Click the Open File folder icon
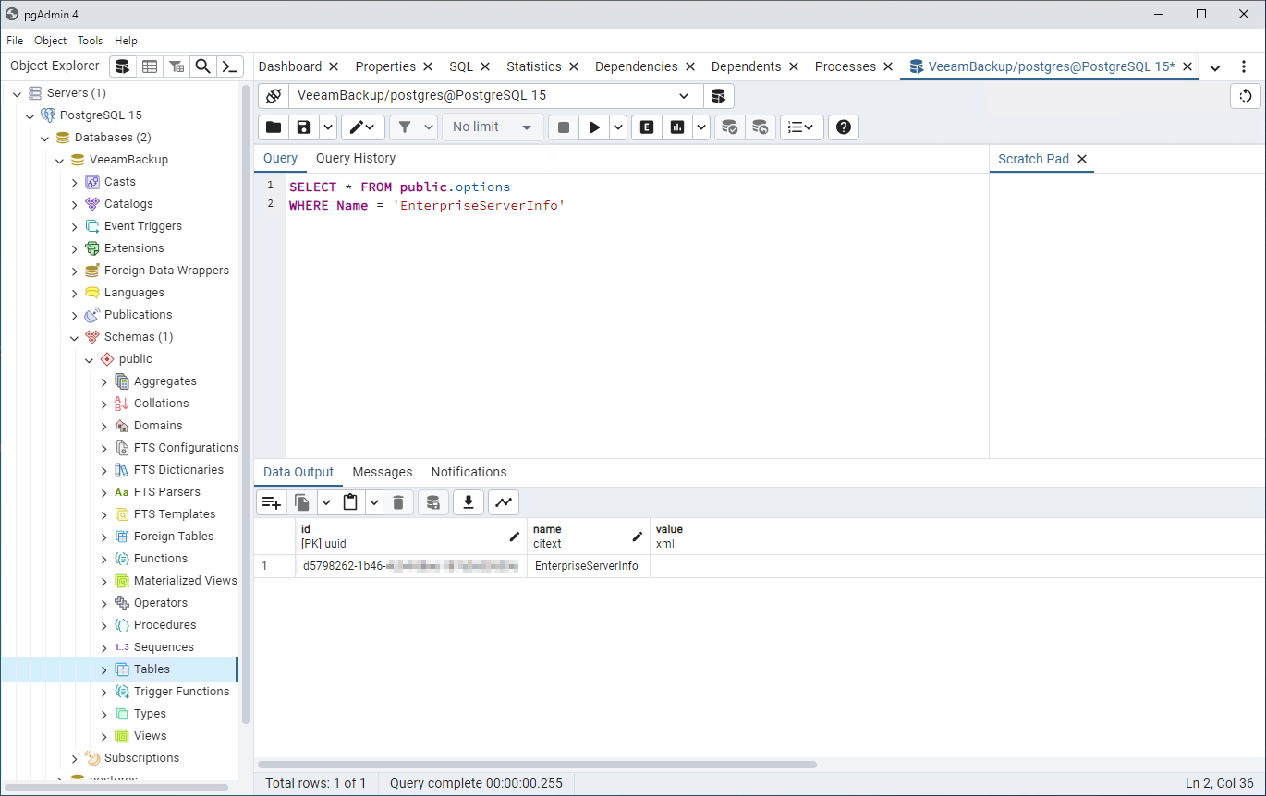 [x=274, y=127]
